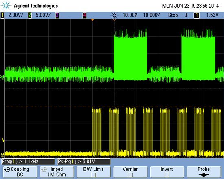Click the 1.53V trigger level value
This screenshot has height=179, width=224.
click(x=213, y=15)
